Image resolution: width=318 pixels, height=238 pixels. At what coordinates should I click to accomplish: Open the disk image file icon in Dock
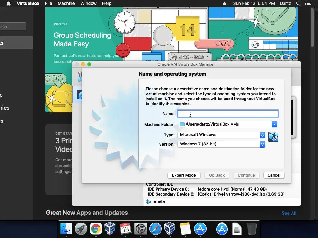(237, 229)
